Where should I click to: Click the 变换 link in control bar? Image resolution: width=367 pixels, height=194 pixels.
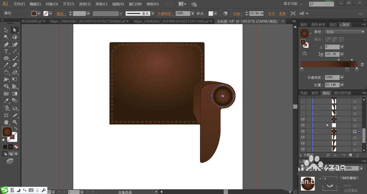[x=282, y=14]
